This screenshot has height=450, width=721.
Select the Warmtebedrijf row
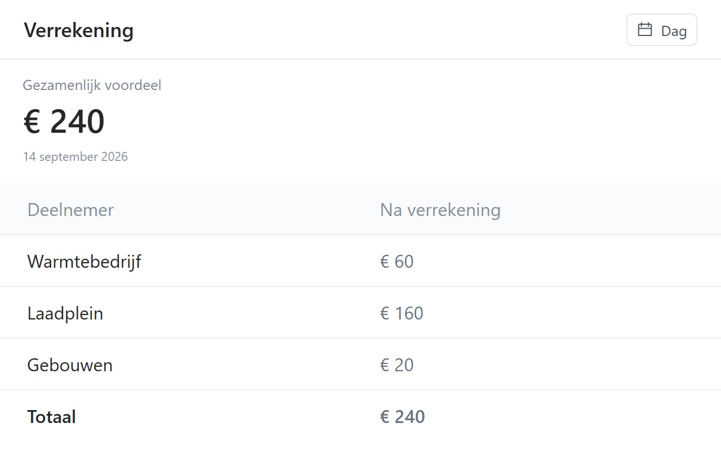point(360,261)
